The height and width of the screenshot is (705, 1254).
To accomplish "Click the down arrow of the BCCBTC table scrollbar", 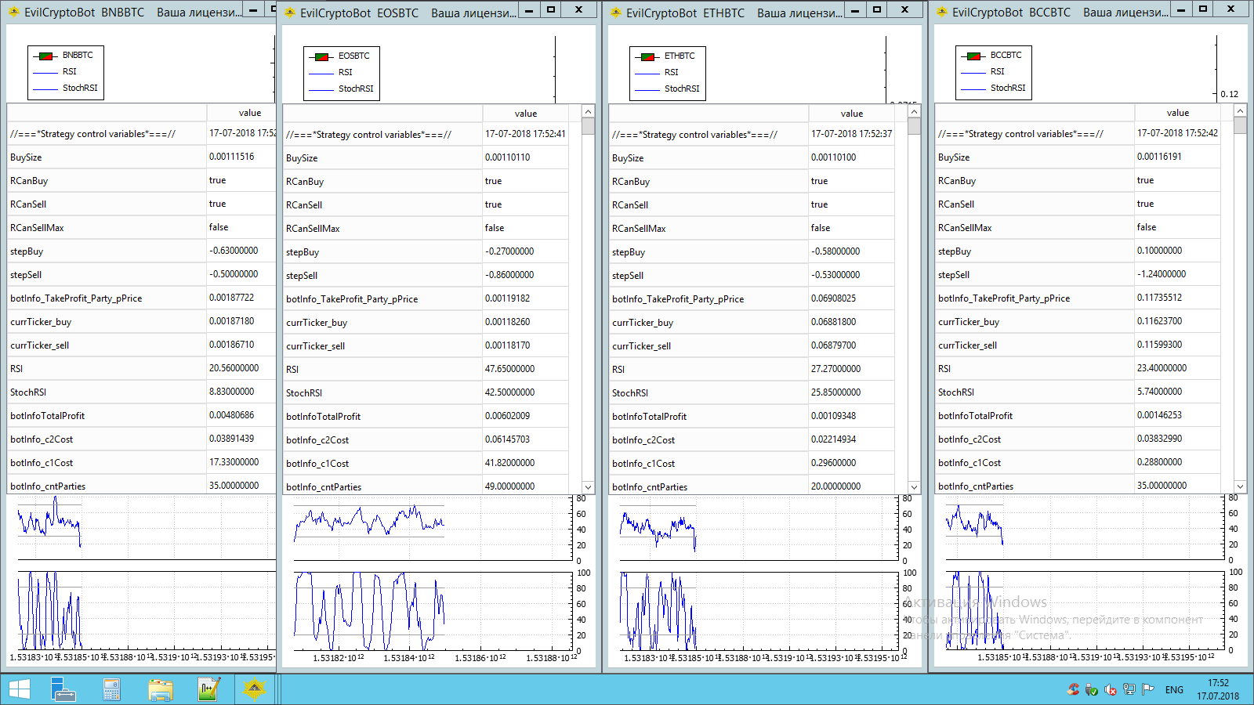I will click(1240, 486).
